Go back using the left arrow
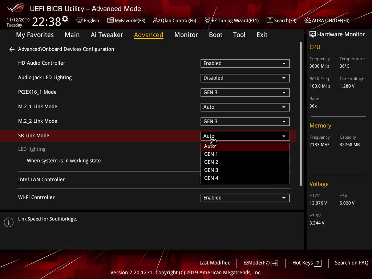The width and height of the screenshot is (372, 279). click(12, 49)
